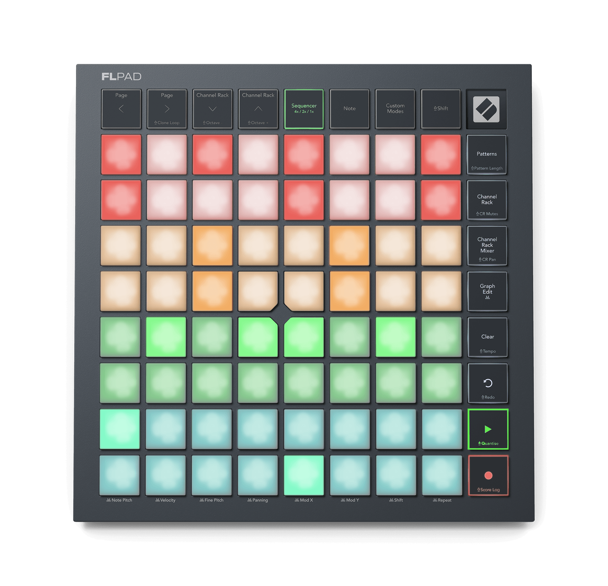Image resolution: width=608 pixels, height=586 pixels.
Task: Hit the green Play button
Action: 488,429
